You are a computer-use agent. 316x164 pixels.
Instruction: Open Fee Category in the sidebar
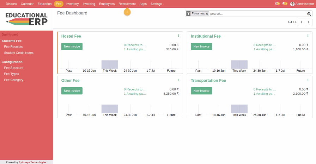pos(14,80)
